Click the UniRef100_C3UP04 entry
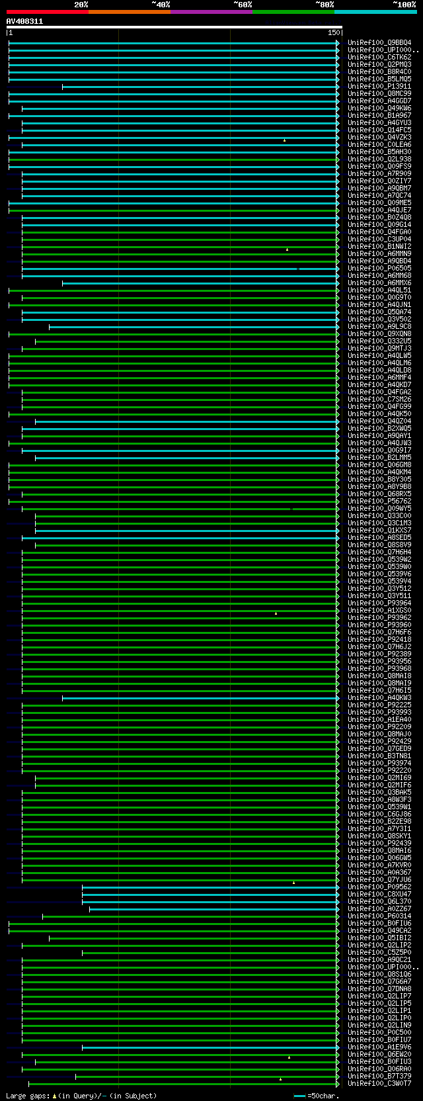This screenshot has width=423, height=1101. click(x=379, y=240)
